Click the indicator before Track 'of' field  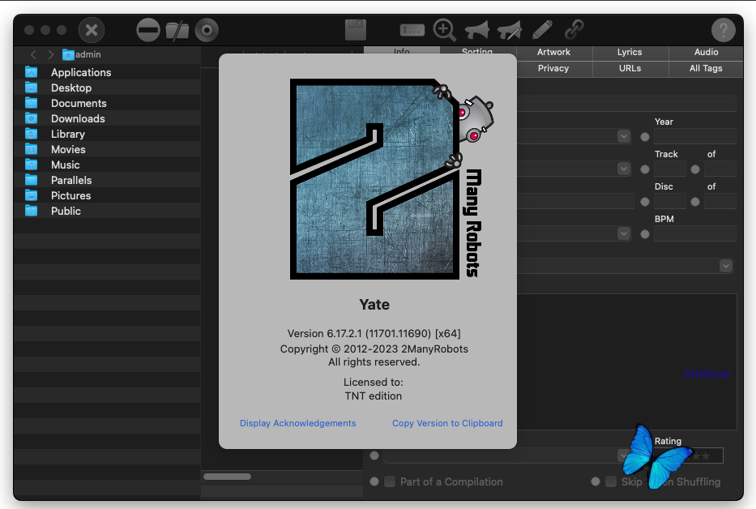[x=694, y=169]
